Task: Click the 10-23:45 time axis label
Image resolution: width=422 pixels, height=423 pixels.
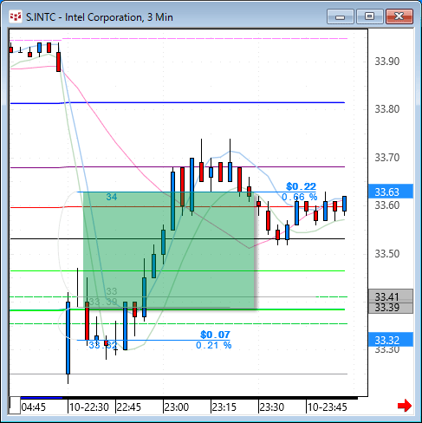Action: 328,407
